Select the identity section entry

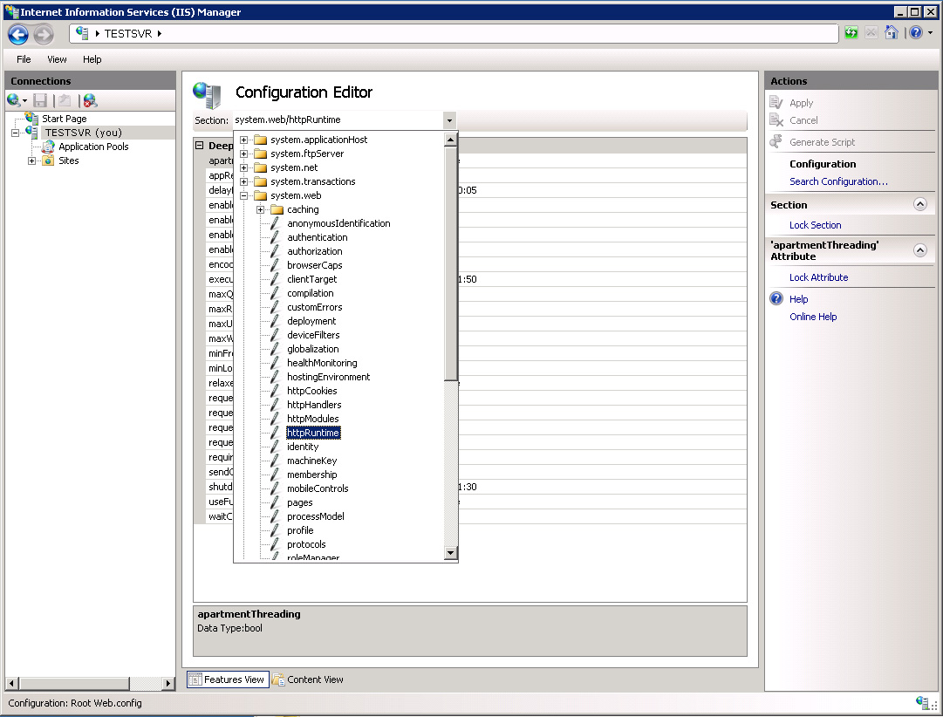(303, 447)
